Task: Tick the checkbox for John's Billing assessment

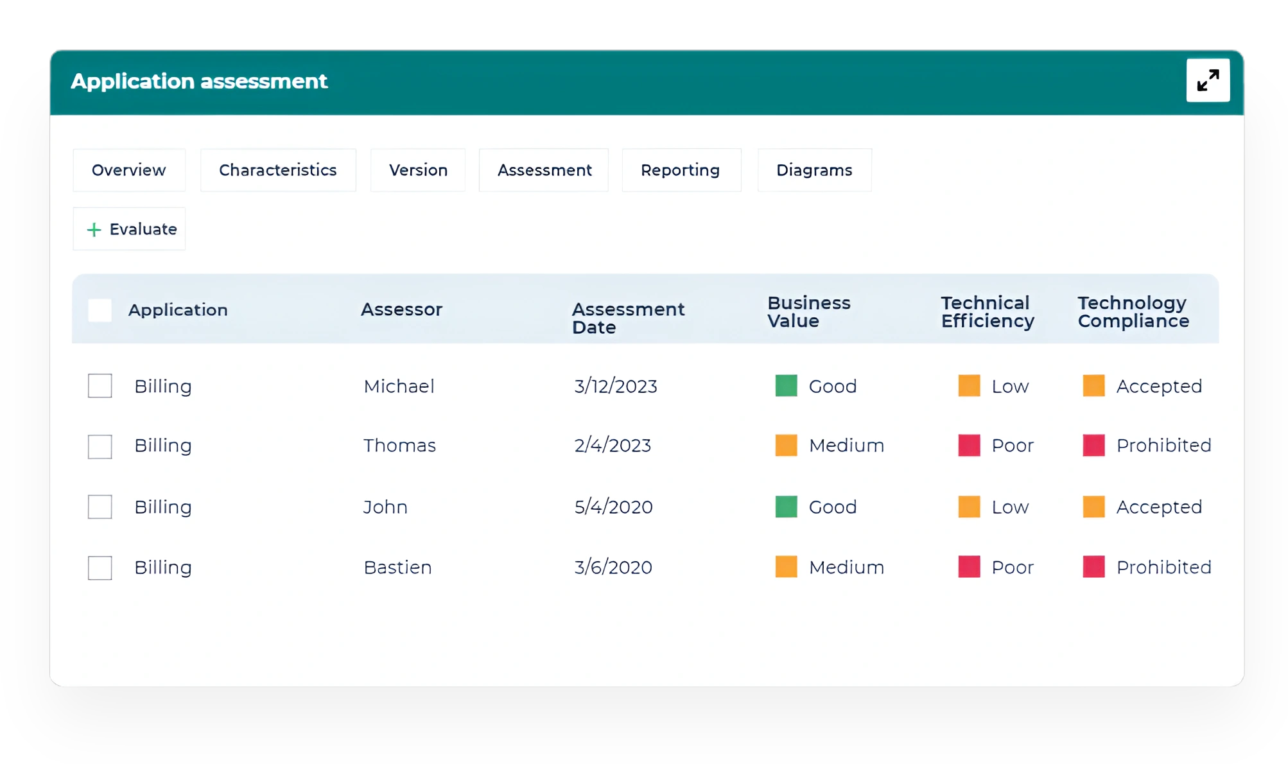Action: (x=100, y=507)
